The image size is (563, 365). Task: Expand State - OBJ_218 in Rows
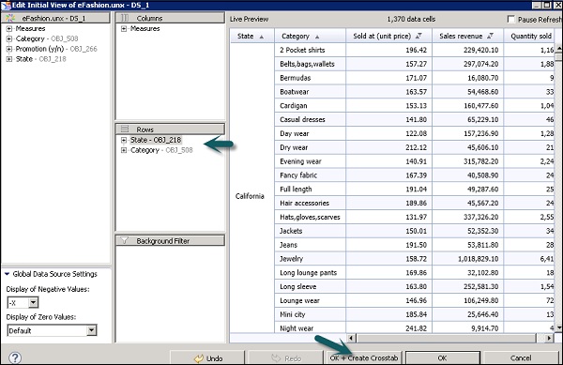124,140
